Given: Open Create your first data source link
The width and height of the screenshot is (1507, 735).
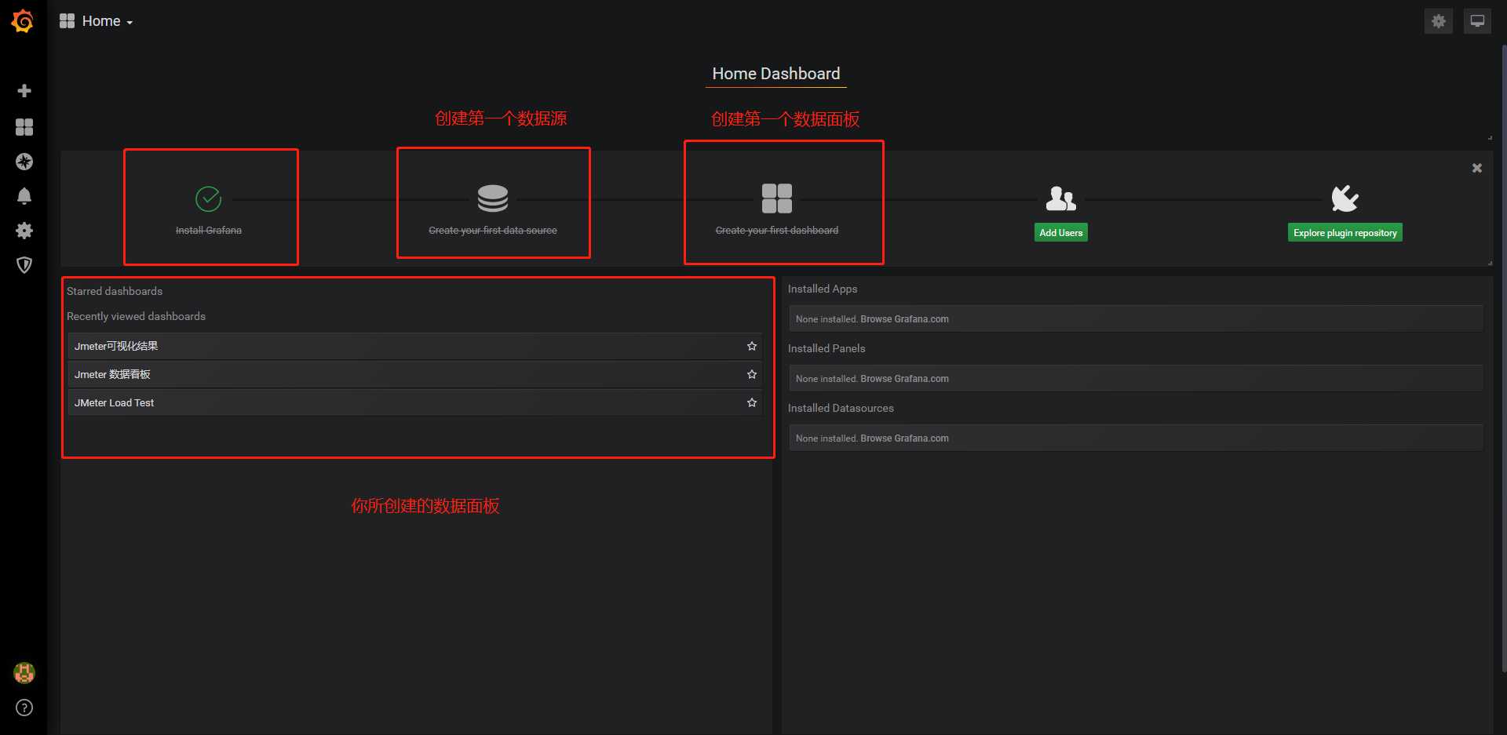Looking at the screenshot, I should (x=493, y=230).
